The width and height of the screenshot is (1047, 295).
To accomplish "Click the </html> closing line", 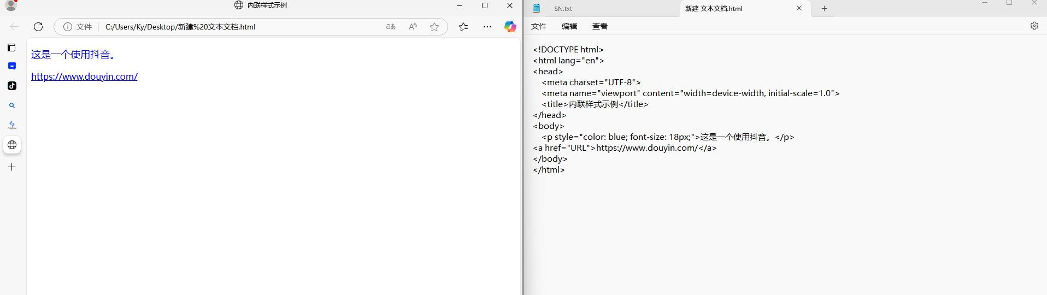I will point(549,170).
